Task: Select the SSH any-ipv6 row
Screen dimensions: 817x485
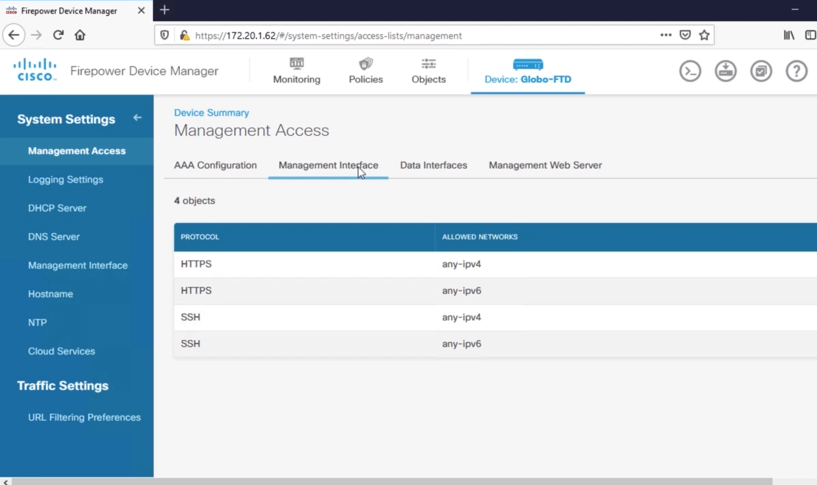Action: [x=495, y=344]
